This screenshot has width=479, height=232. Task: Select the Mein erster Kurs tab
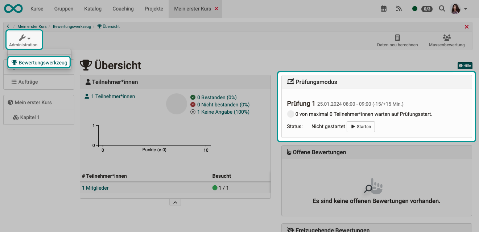point(192,8)
